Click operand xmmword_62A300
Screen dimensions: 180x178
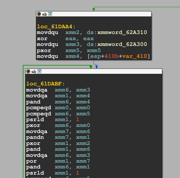(x=122, y=44)
